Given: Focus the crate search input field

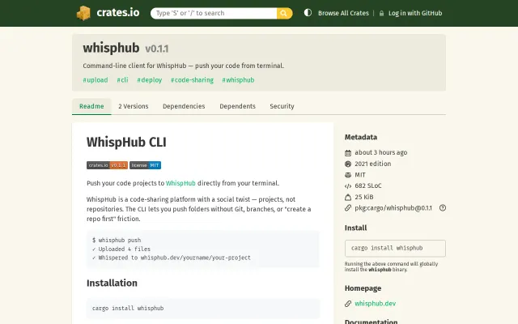Looking at the screenshot, I should pos(214,13).
